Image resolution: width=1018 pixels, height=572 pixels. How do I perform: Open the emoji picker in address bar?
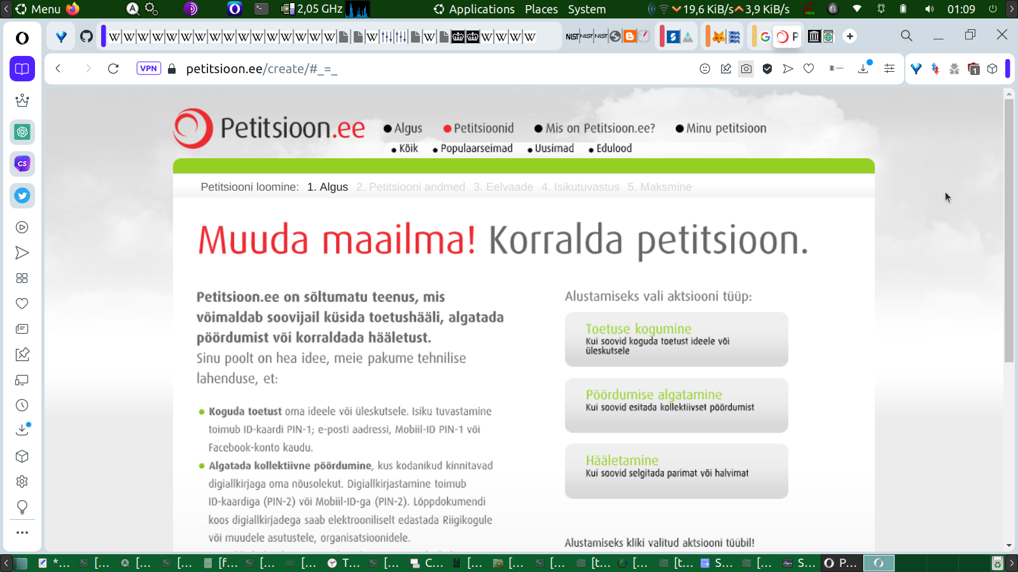[705, 69]
